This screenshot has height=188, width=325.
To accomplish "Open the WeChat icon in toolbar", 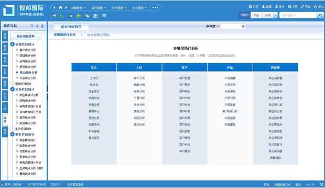I will (87, 16).
